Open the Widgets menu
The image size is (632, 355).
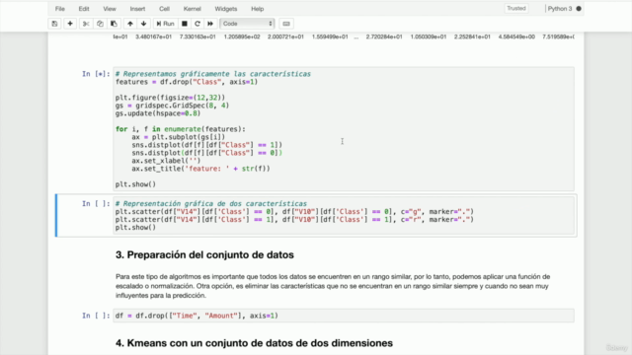point(226,9)
